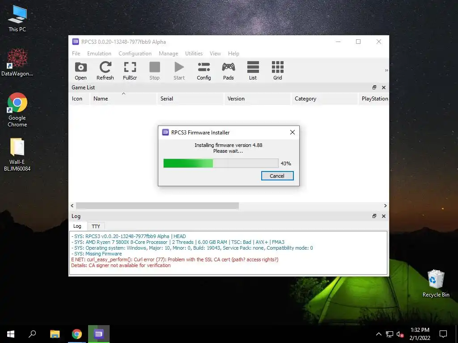Click the Start playback icon
458x343 pixels.
pos(179,71)
